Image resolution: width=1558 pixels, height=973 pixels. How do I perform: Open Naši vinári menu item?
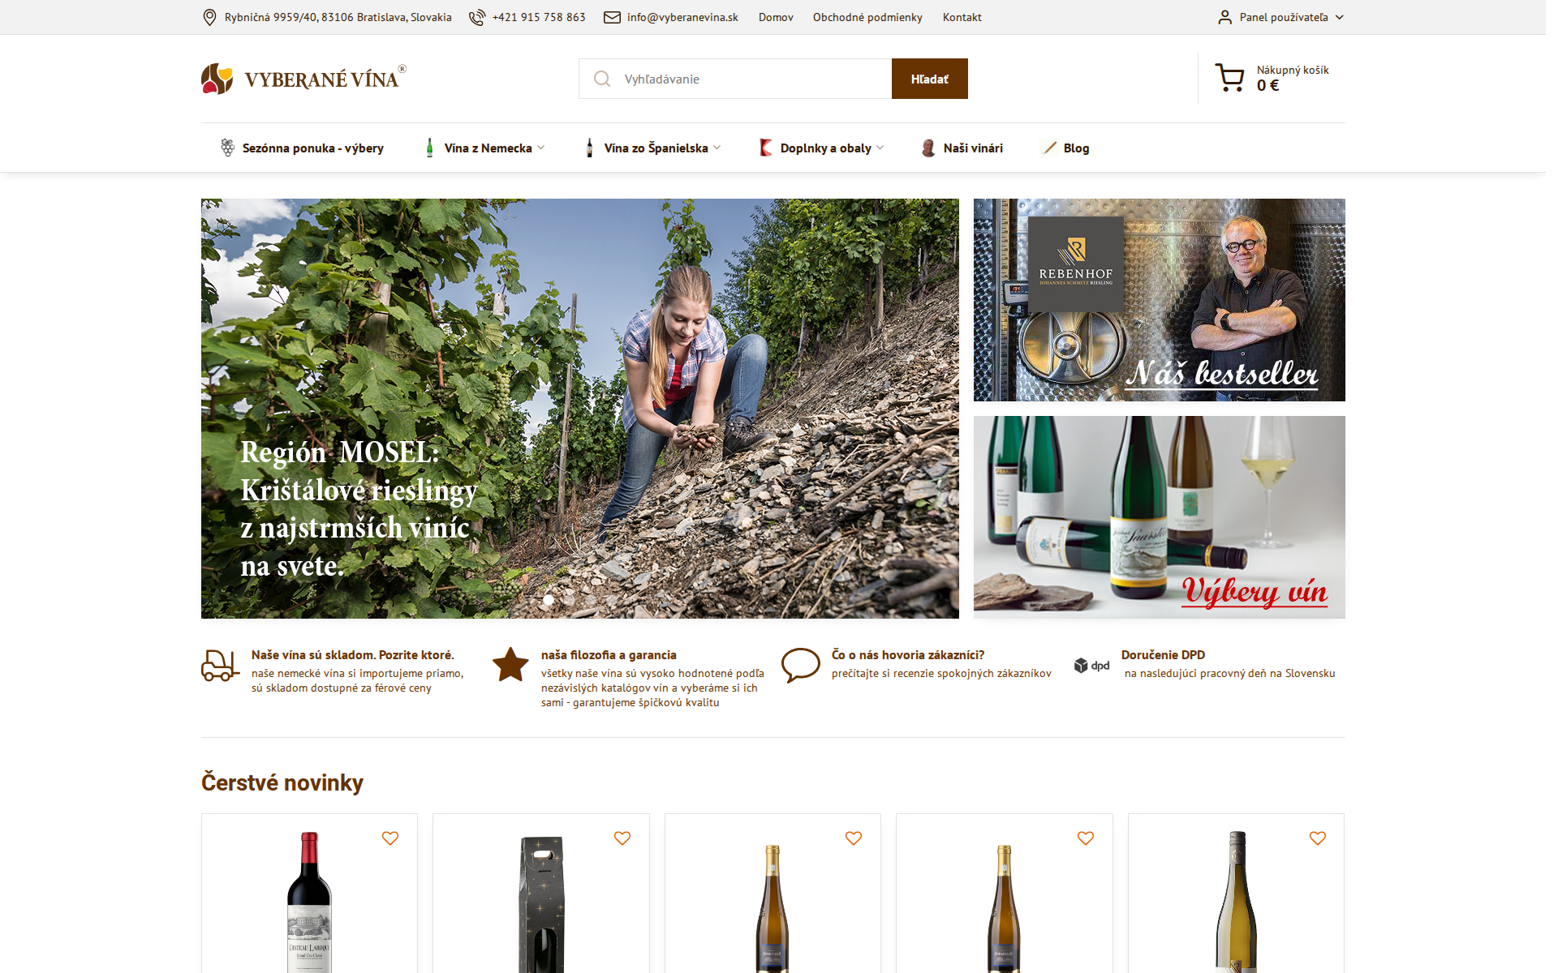(x=962, y=148)
